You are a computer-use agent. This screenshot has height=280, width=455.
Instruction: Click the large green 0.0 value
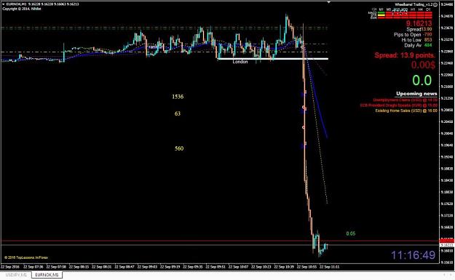pos(422,80)
